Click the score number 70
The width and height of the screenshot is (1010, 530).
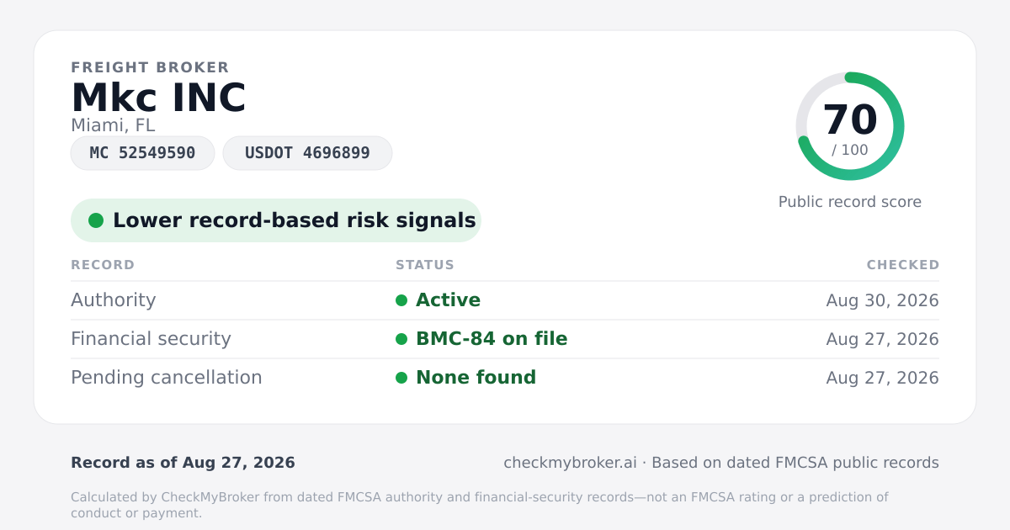[x=850, y=119]
